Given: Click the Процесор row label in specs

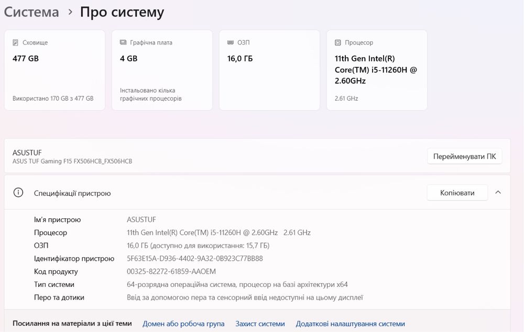Looking at the screenshot, I should point(50,233).
